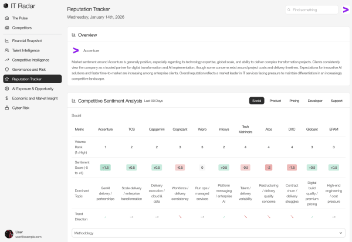
Task: Click EPAM High-end engineering / cost pressure
Action: coord(334,193)
